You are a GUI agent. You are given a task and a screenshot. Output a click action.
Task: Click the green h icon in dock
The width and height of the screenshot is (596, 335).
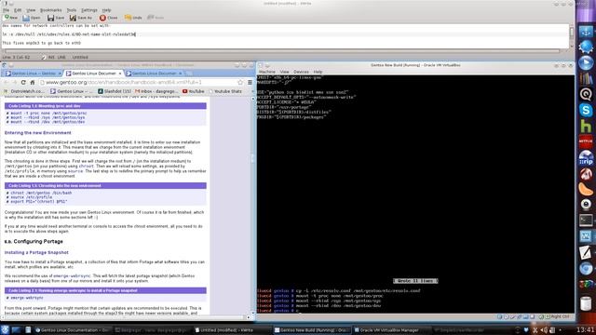(x=586, y=127)
